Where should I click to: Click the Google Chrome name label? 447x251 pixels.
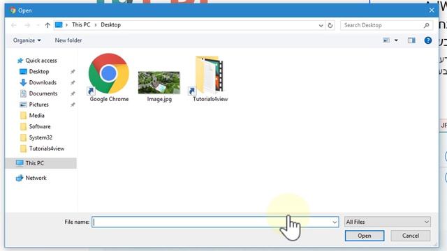click(x=109, y=99)
